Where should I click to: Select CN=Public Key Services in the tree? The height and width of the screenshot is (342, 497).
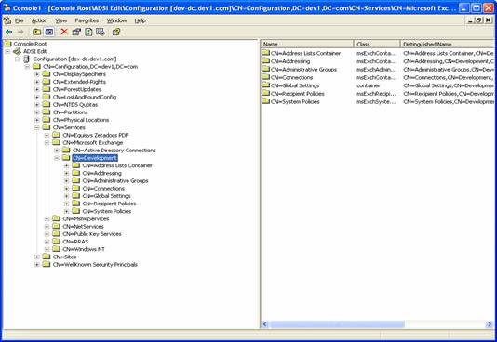point(92,234)
